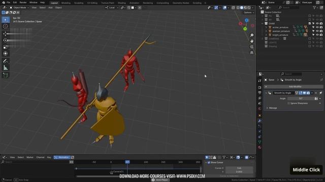Toggle modifier viewport display icon
Viewport: 325px width, 182px height.
point(304,93)
